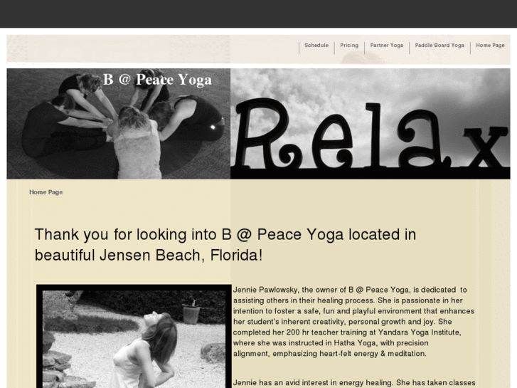The width and height of the screenshot is (517, 388).
Task: Click the dark bar at the page top
Action: coord(259,14)
